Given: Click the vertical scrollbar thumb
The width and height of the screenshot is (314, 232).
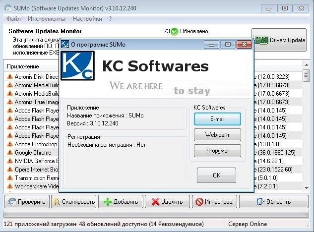Looking at the screenshot, I should [307, 75].
